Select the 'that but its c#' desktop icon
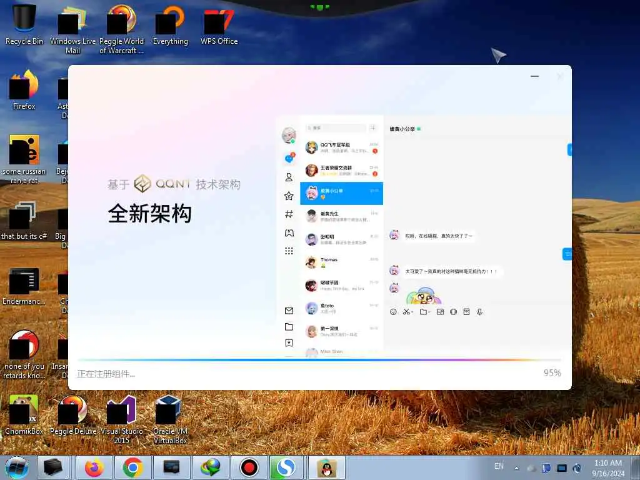The width and height of the screenshot is (640, 480). pos(24,221)
